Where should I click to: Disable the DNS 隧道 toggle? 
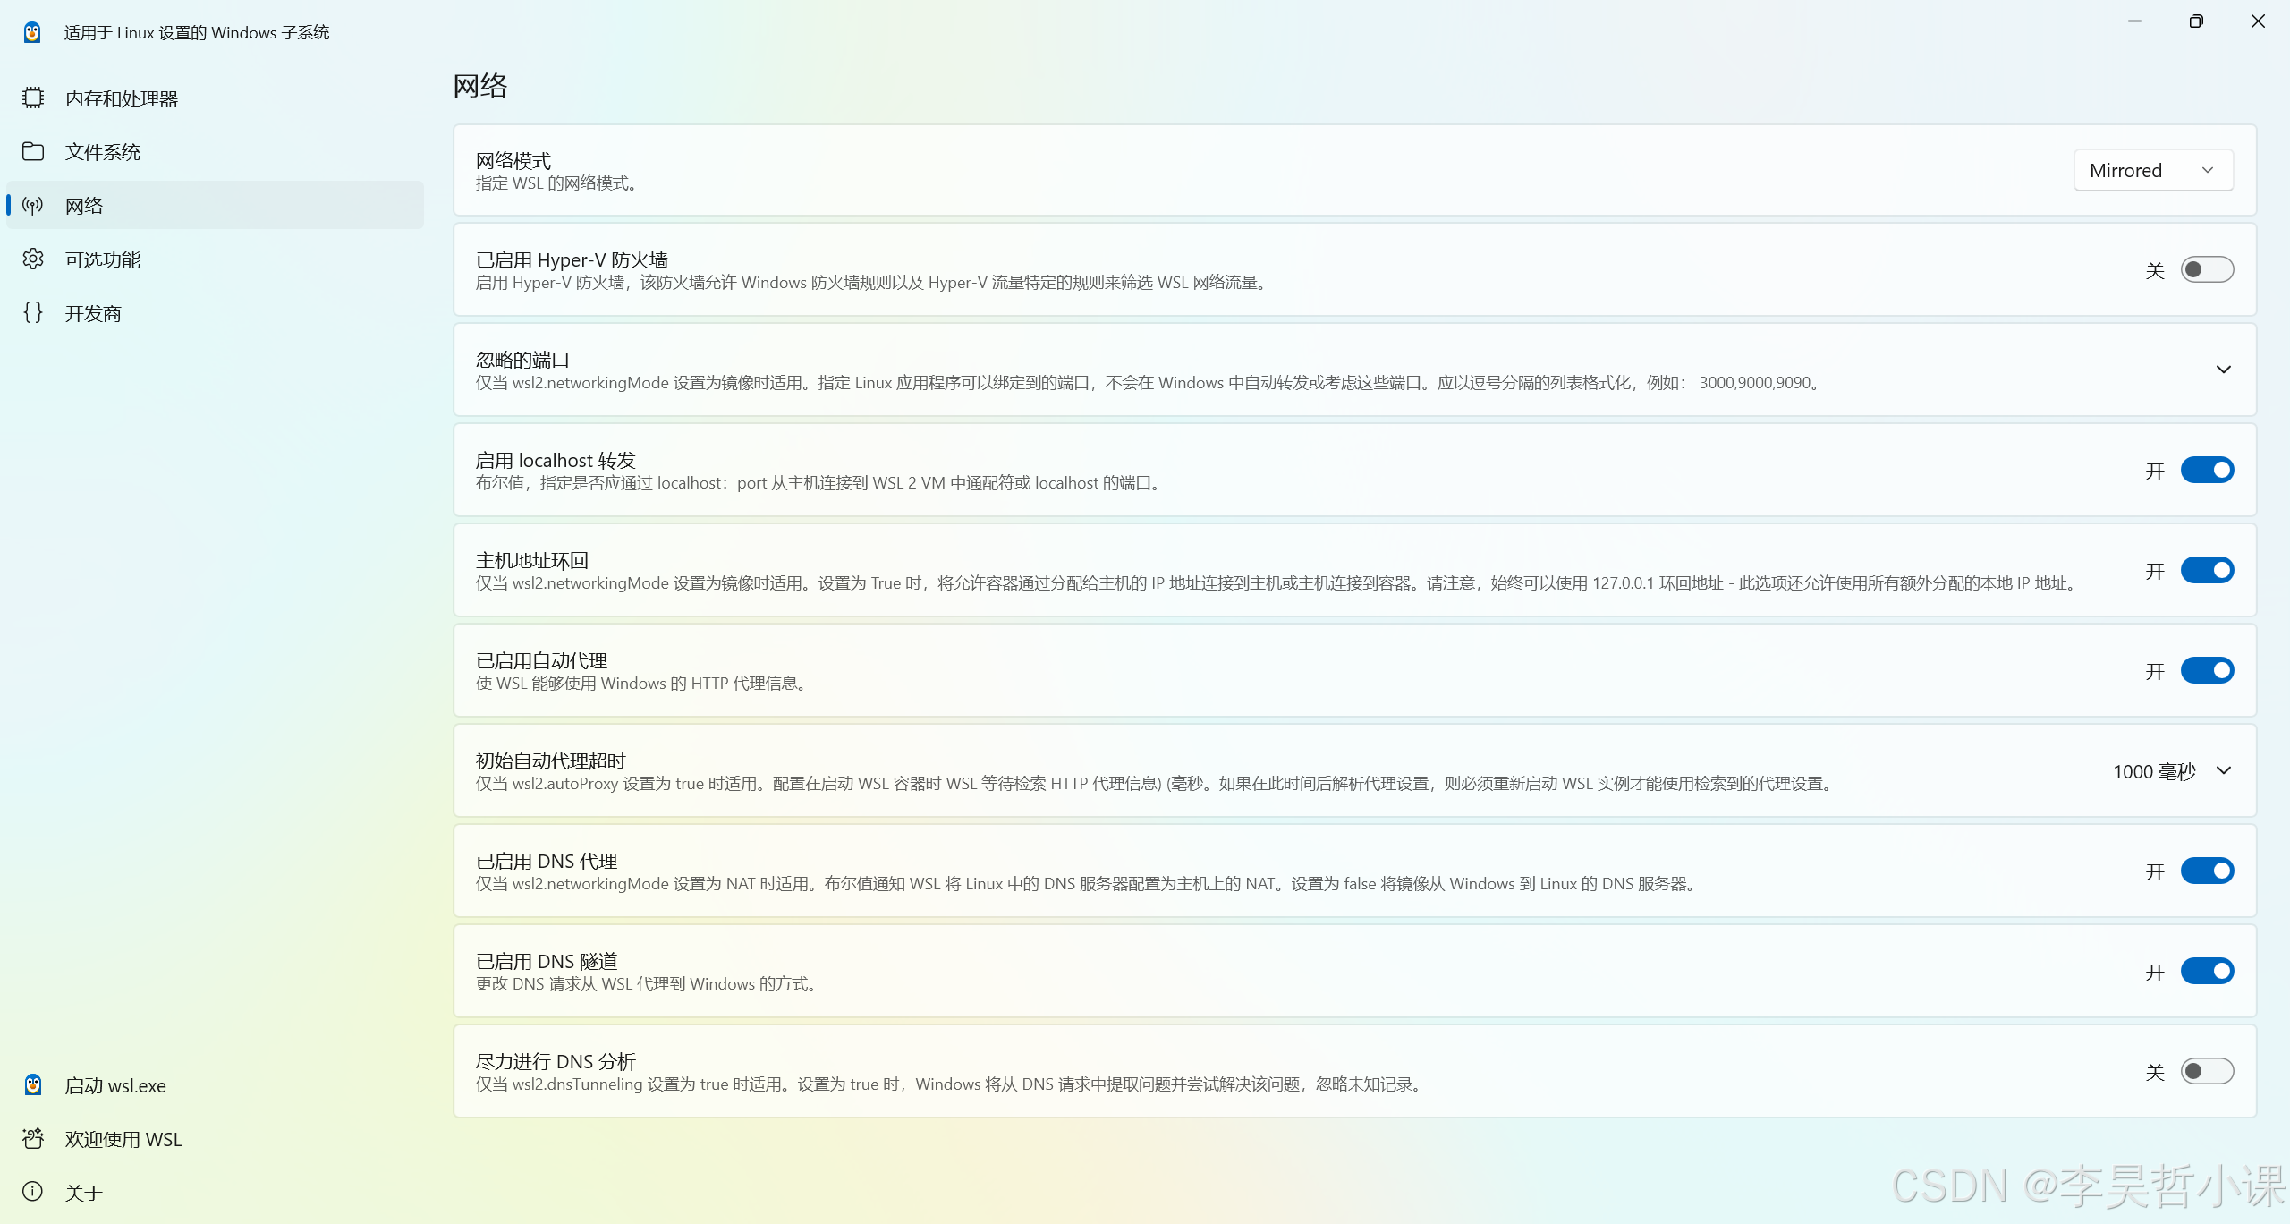coord(2205,970)
